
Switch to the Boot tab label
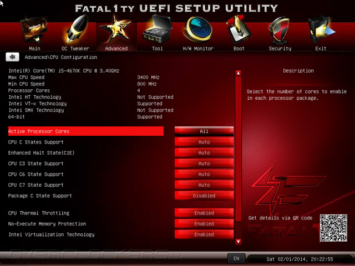pos(239,48)
